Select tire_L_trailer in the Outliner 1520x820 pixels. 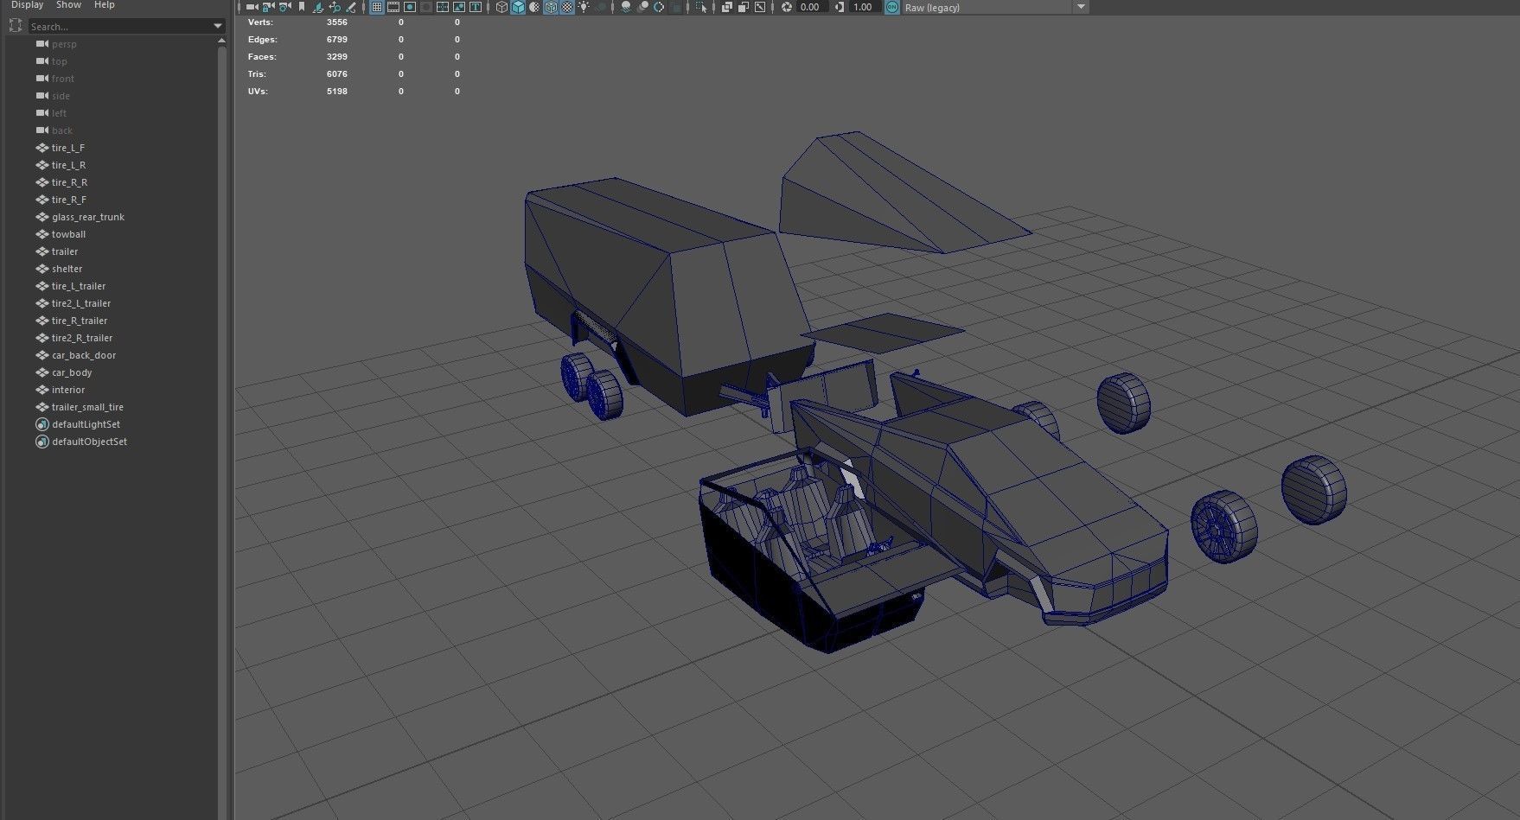point(79,286)
